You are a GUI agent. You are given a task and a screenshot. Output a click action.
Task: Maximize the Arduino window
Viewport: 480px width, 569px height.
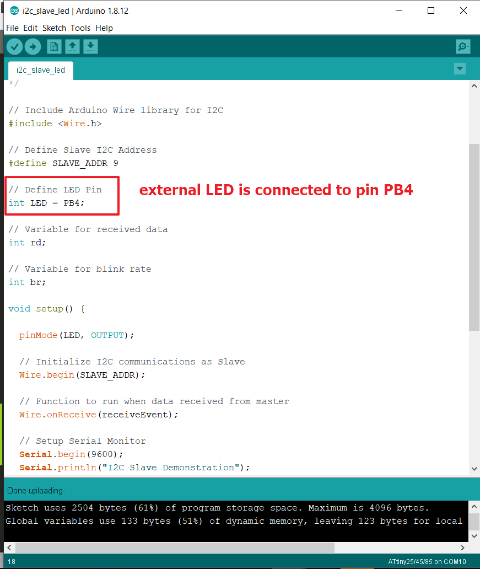coord(430,10)
